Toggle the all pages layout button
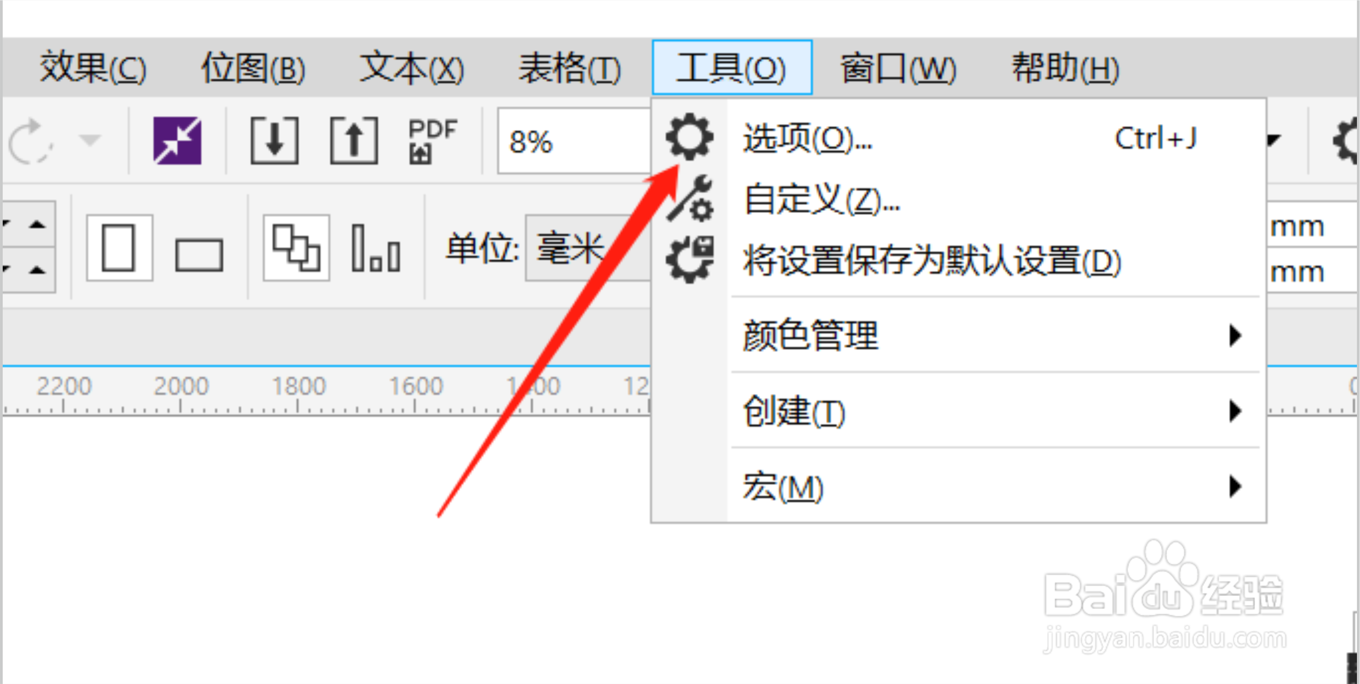 [x=296, y=248]
